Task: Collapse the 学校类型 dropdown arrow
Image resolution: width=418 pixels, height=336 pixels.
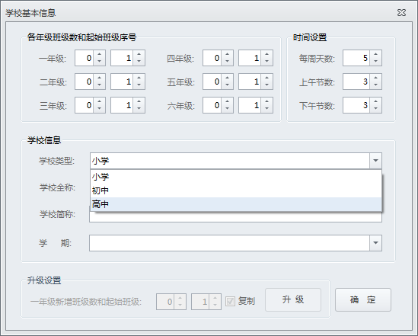Action: coord(375,161)
